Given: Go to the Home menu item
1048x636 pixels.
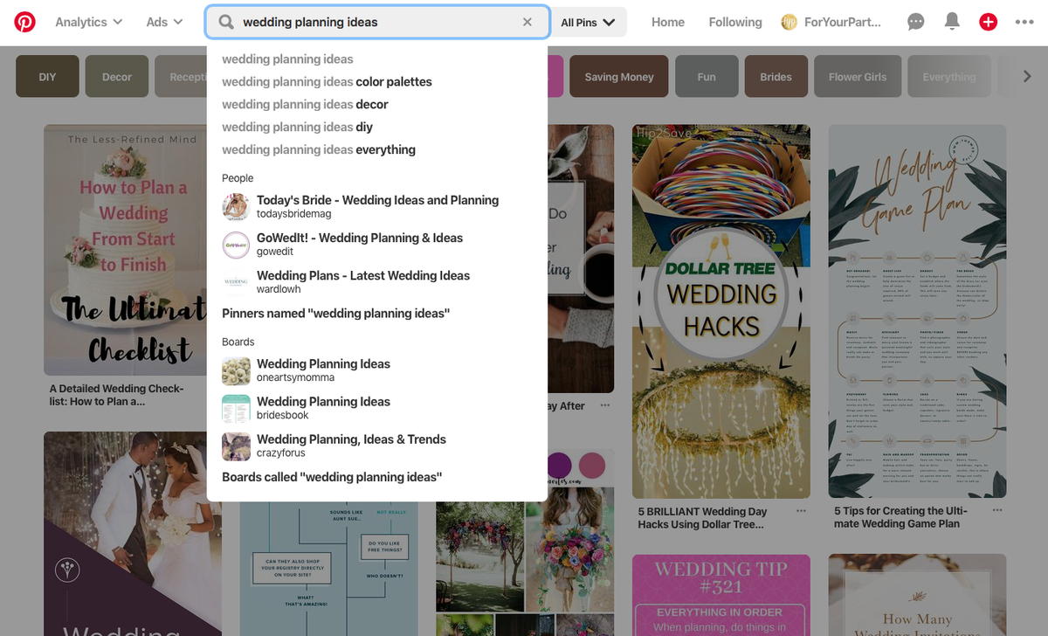Looking at the screenshot, I should click(x=667, y=22).
